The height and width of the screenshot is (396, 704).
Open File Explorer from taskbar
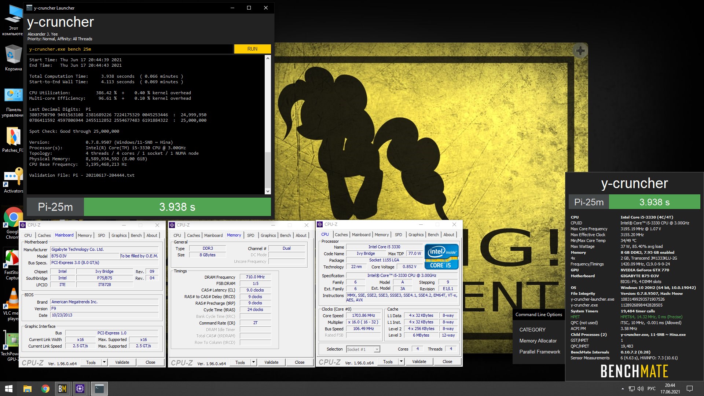(x=27, y=389)
